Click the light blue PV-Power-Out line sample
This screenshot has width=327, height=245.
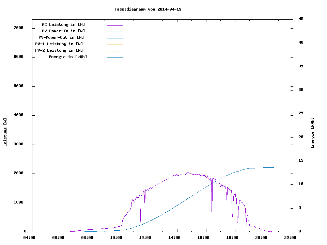tap(115, 38)
